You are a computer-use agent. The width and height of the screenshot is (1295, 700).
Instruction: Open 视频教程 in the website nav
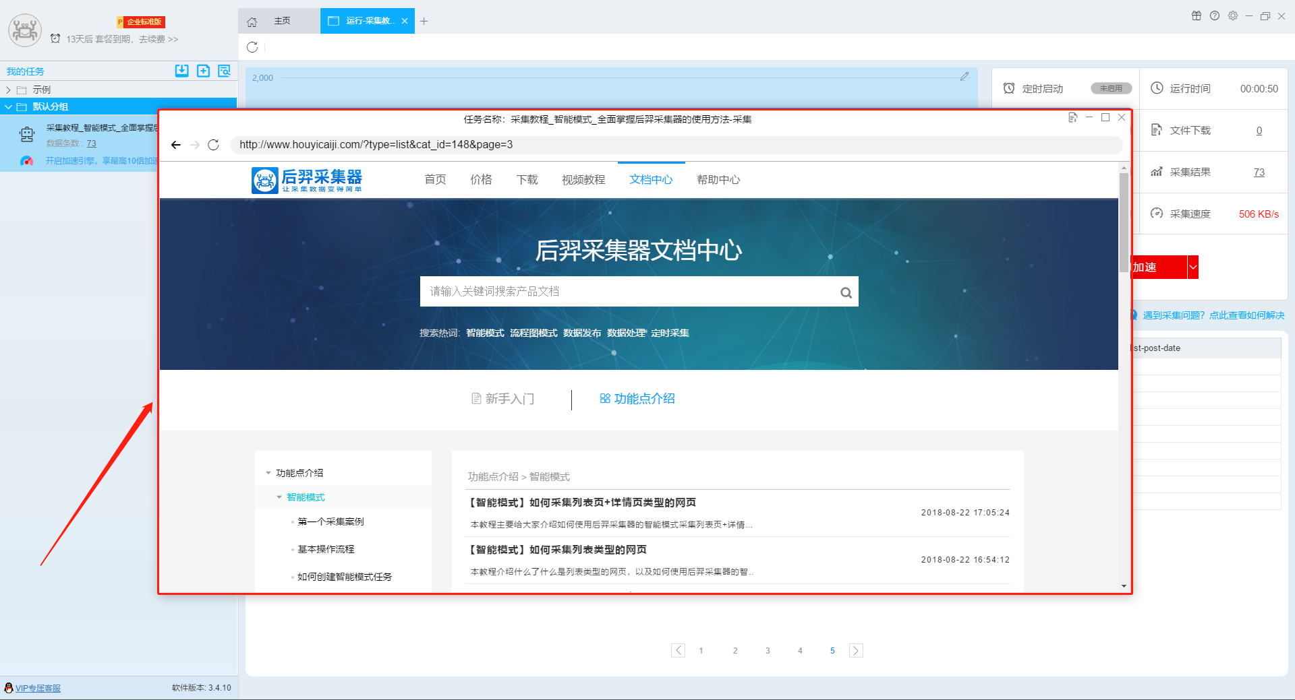583,180
